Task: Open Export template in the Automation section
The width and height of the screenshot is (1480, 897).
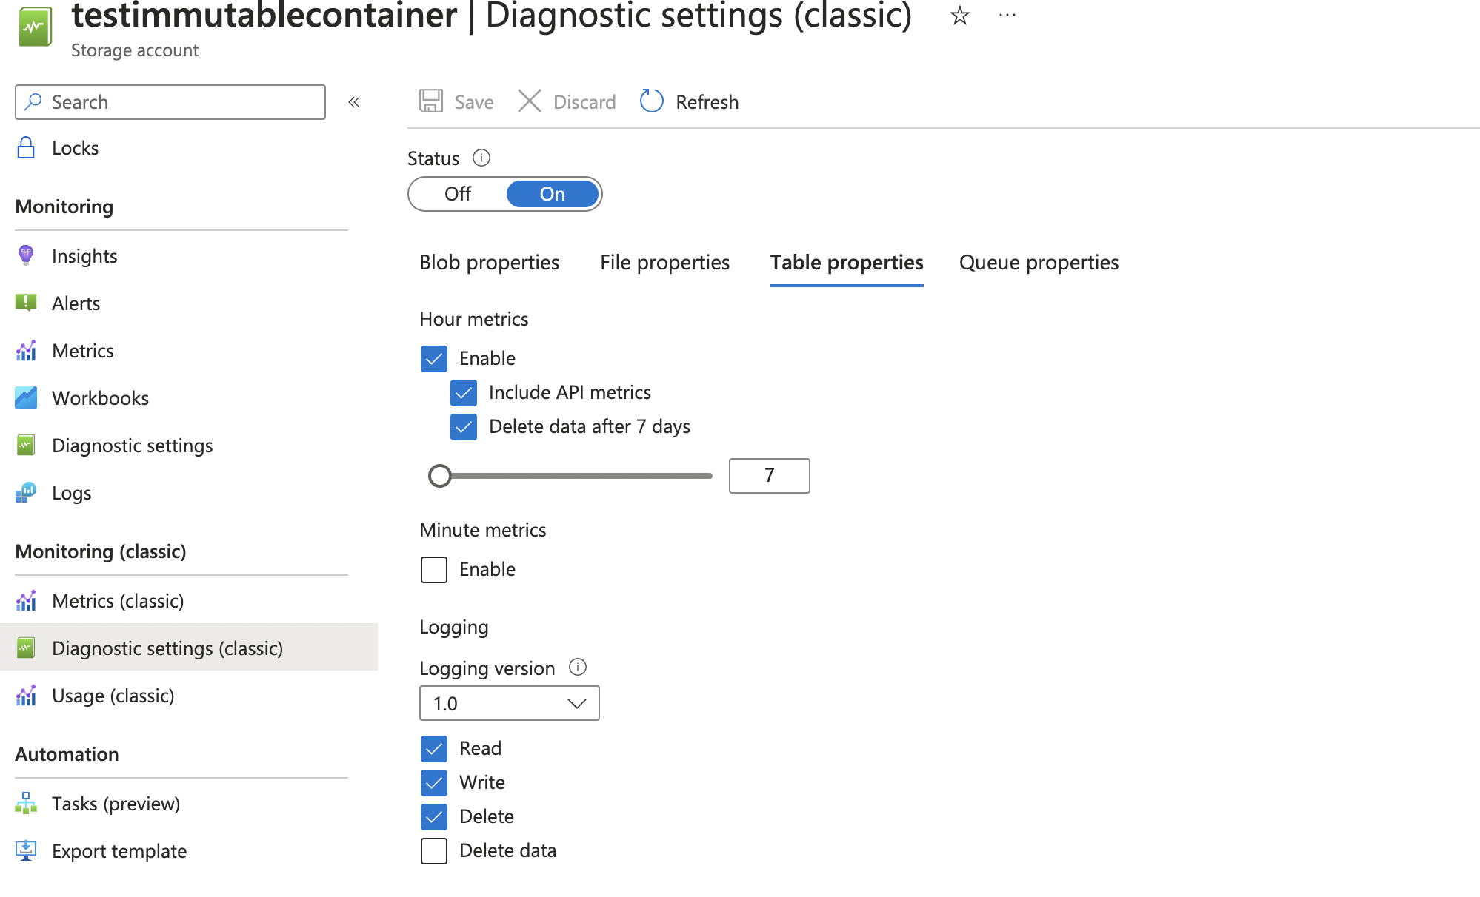Action: [119, 850]
